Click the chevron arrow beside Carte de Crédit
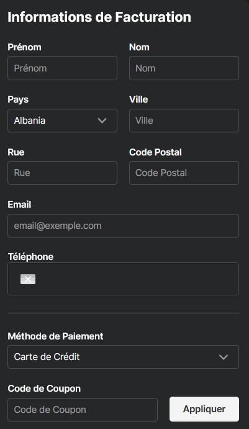This screenshot has height=429, width=249. click(224, 357)
